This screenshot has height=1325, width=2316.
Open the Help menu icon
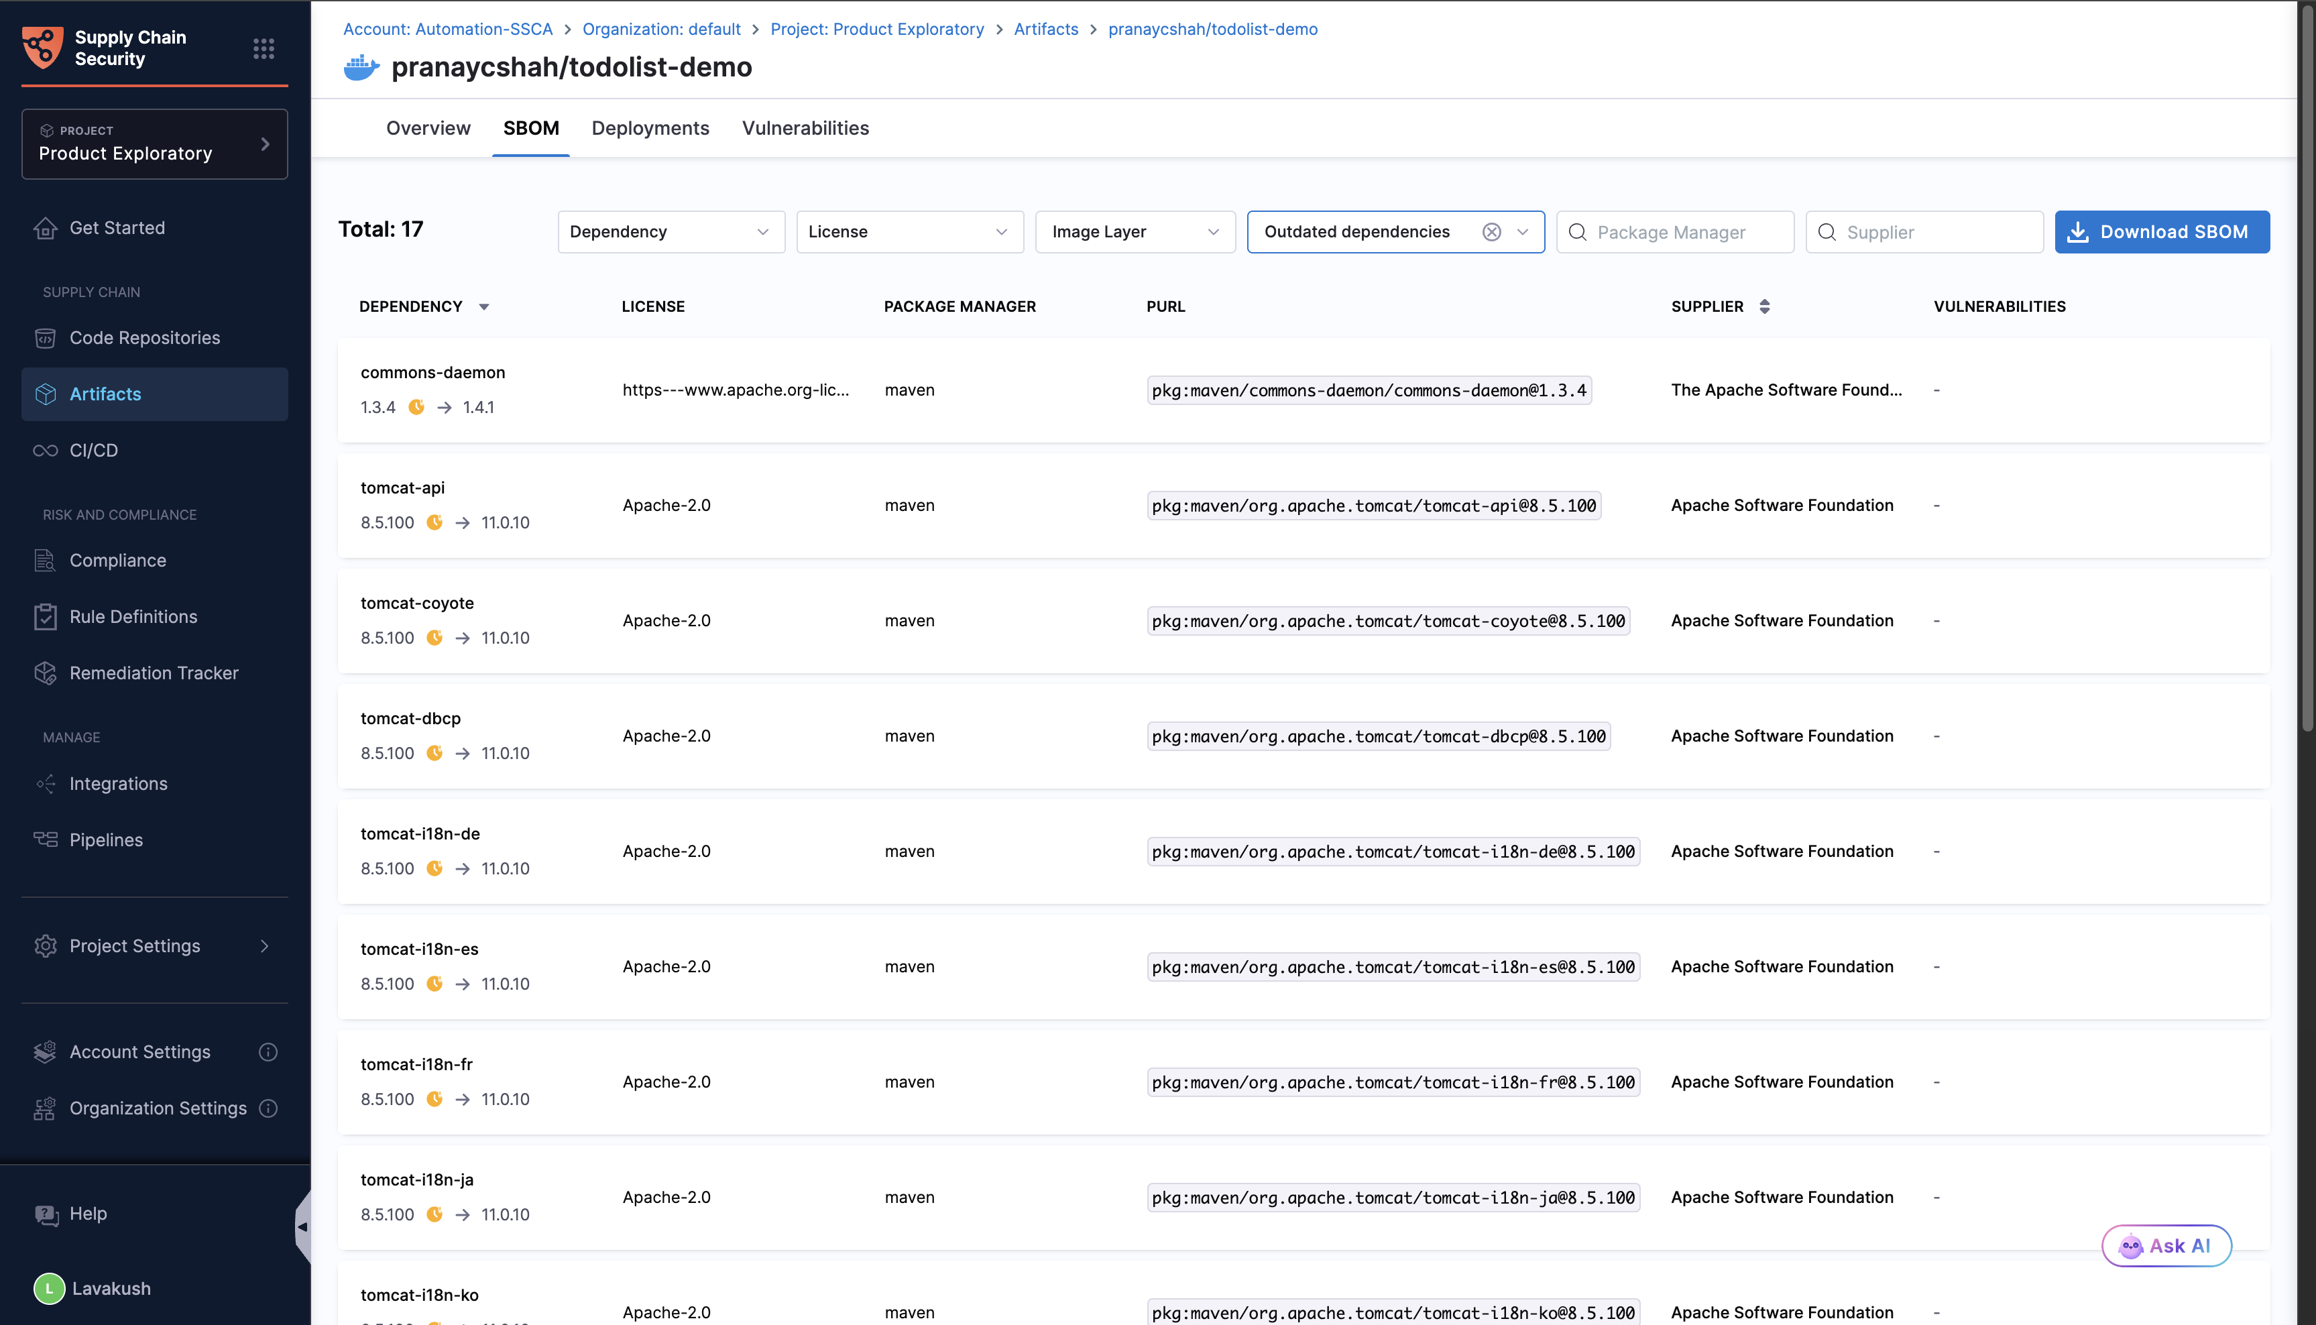[46, 1214]
